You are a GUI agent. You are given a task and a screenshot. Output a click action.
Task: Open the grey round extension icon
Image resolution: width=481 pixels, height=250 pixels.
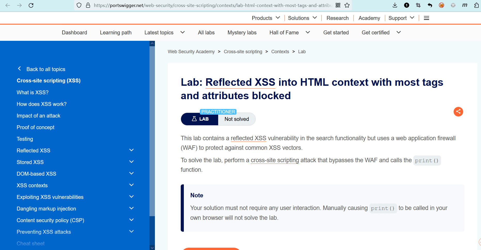[453, 5]
